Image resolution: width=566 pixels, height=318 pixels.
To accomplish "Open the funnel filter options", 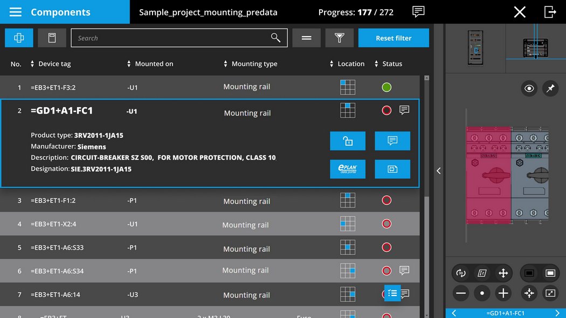I will coord(339,38).
